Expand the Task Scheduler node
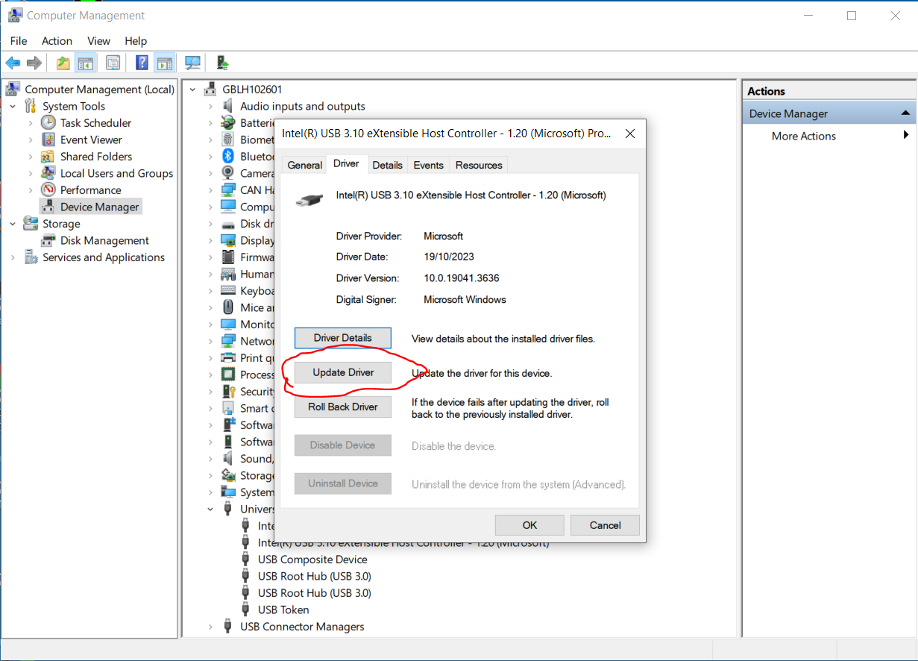This screenshot has width=918, height=661. point(31,122)
